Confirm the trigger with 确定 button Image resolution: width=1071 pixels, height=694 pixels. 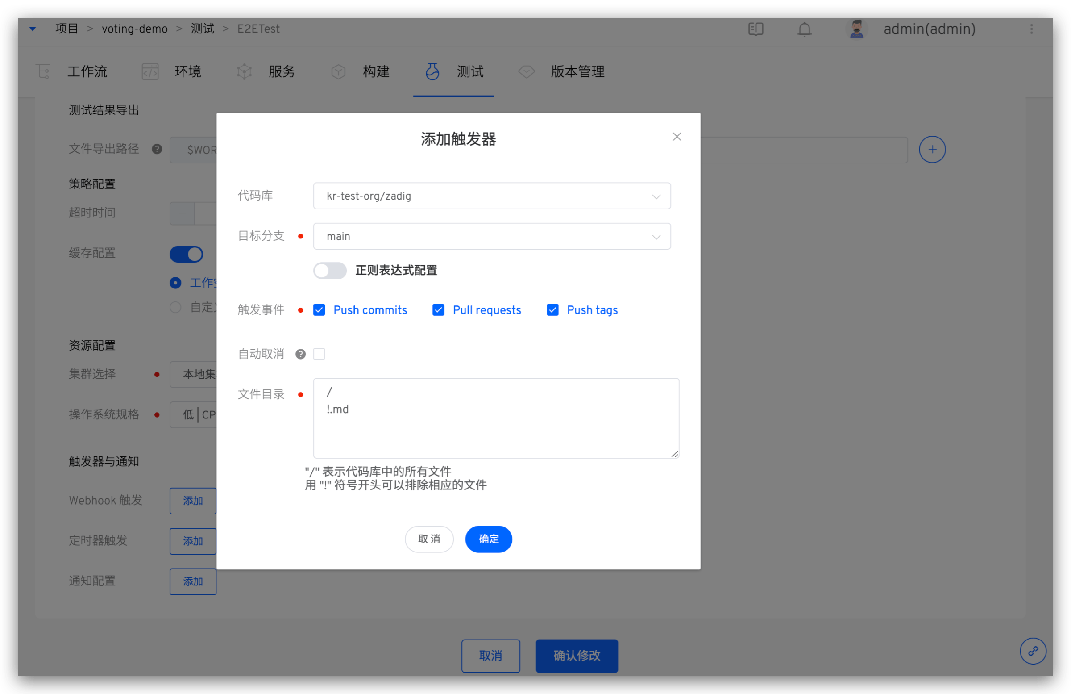488,539
